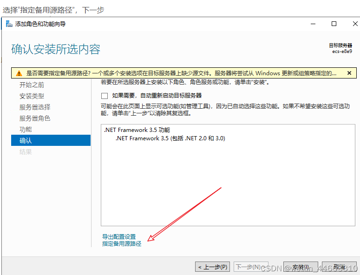Open the 指定备用源路径 link
The image size is (360, 275).
(122, 244)
